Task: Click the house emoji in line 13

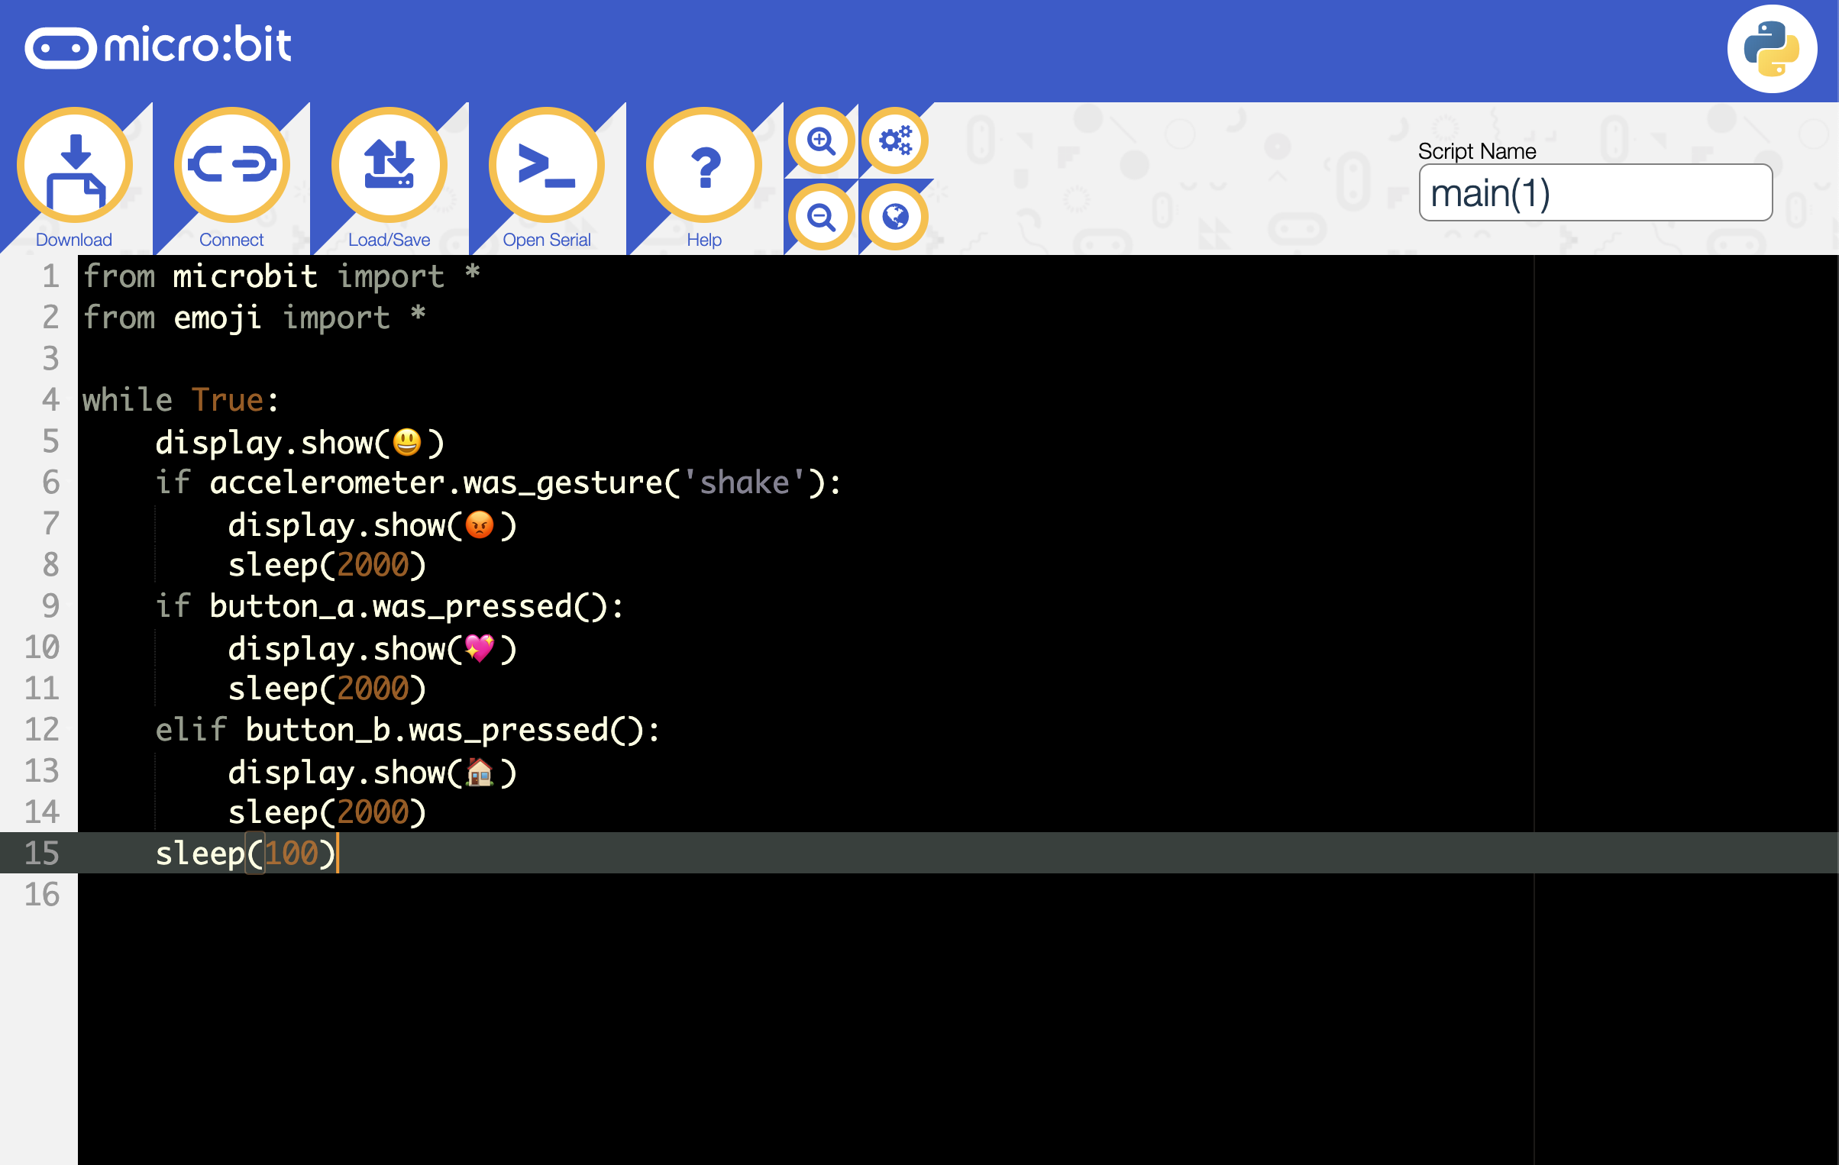Action: (x=480, y=773)
